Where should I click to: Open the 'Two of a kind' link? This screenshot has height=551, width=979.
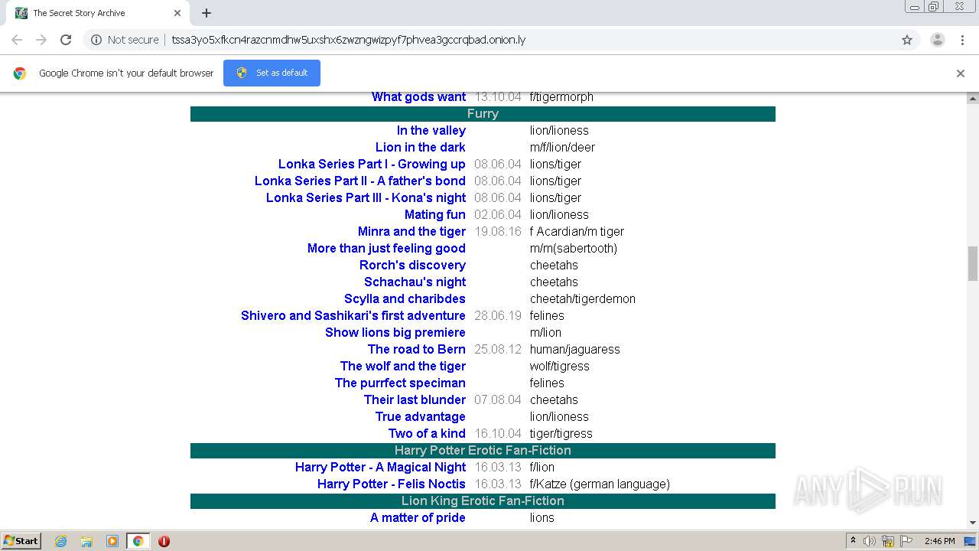(x=427, y=433)
